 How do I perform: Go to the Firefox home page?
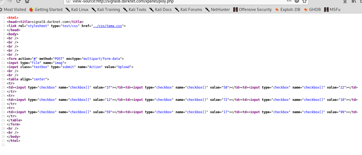[x=27, y=1]
